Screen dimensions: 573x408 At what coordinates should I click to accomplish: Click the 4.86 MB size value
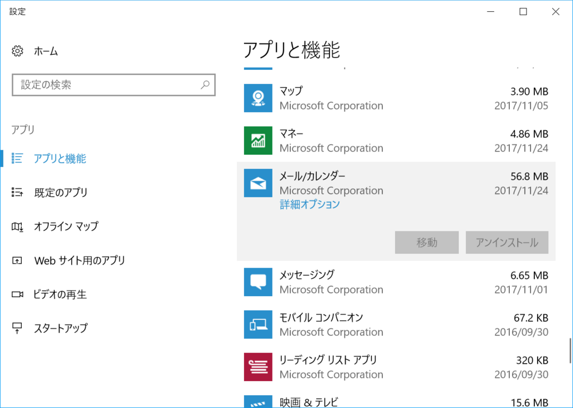click(529, 134)
